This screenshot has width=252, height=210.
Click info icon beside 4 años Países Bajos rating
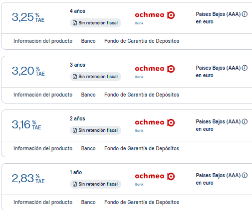[245, 14]
